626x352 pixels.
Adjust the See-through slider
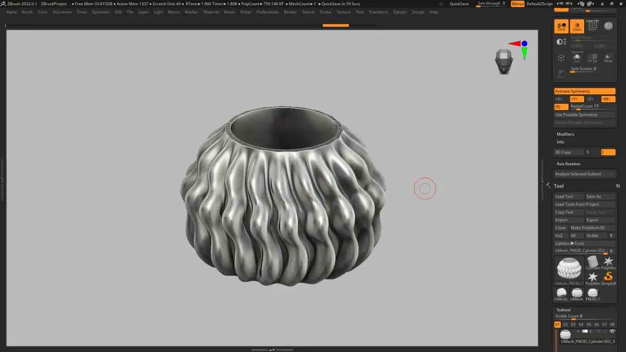(491, 4)
